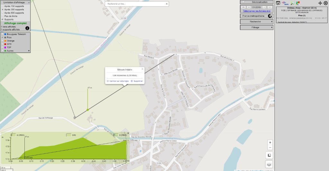Click Orange operator color swatch
The height and width of the screenshot is (171, 329).
5,41
